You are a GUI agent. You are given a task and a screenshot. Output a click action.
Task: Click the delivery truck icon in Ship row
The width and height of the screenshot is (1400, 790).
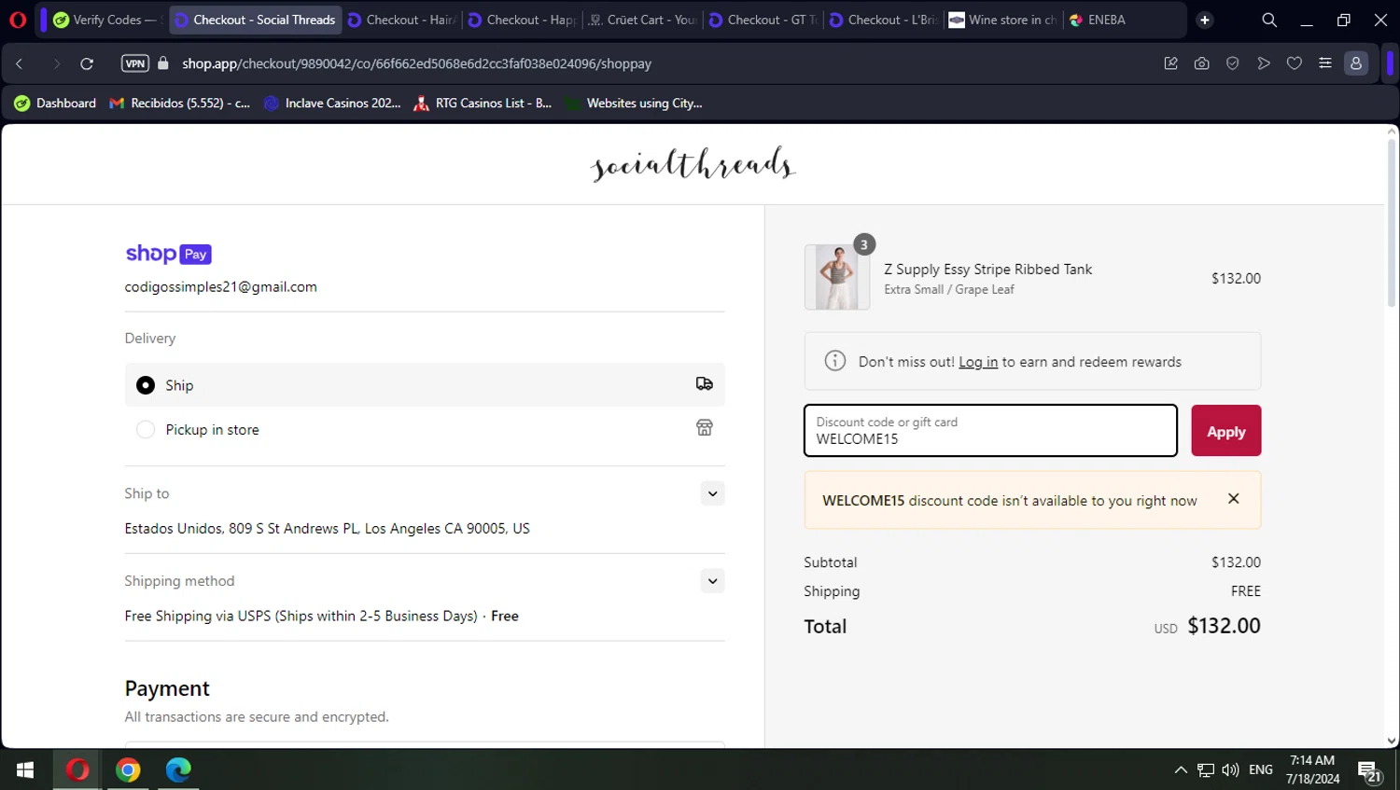tap(705, 384)
